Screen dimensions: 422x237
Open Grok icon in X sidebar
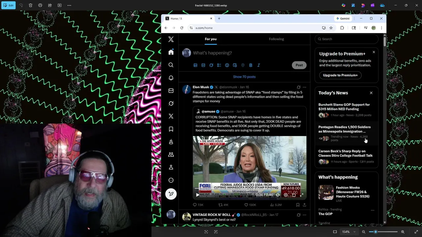tap(171, 103)
